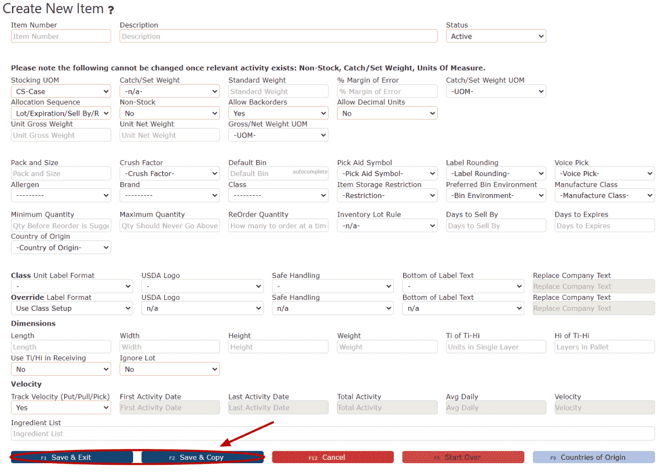This screenshot has width=660, height=472.
Task: Open the Countries of Origin button
Action: coord(593,457)
